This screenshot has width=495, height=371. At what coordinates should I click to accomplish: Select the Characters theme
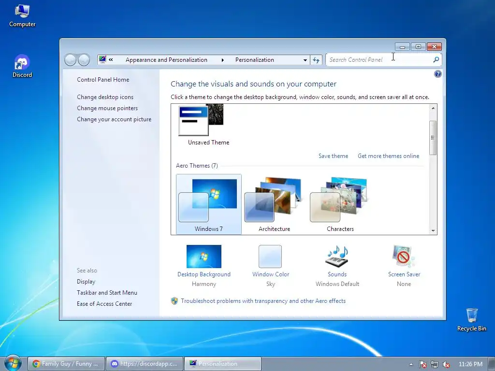(x=340, y=204)
